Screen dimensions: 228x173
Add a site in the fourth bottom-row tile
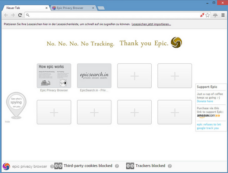click(x=175, y=112)
